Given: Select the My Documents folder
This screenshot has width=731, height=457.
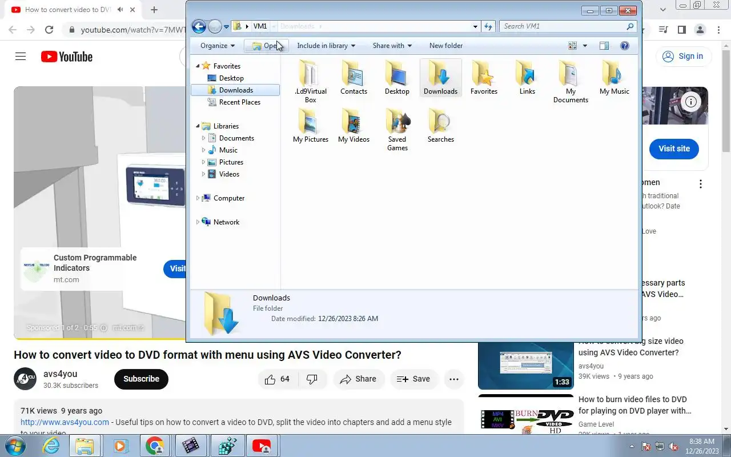Looking at the screenshot, I should pos(571,82).
